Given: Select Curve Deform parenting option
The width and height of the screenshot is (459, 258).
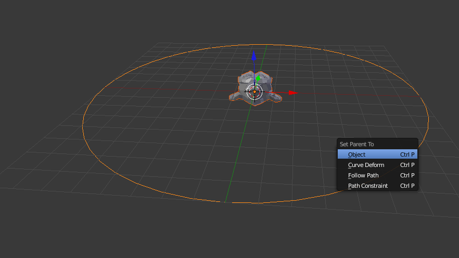Looking at the screenshot, I should tap(377, 165).
